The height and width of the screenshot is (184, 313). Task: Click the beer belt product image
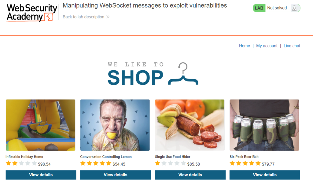[x=264, y=125]
